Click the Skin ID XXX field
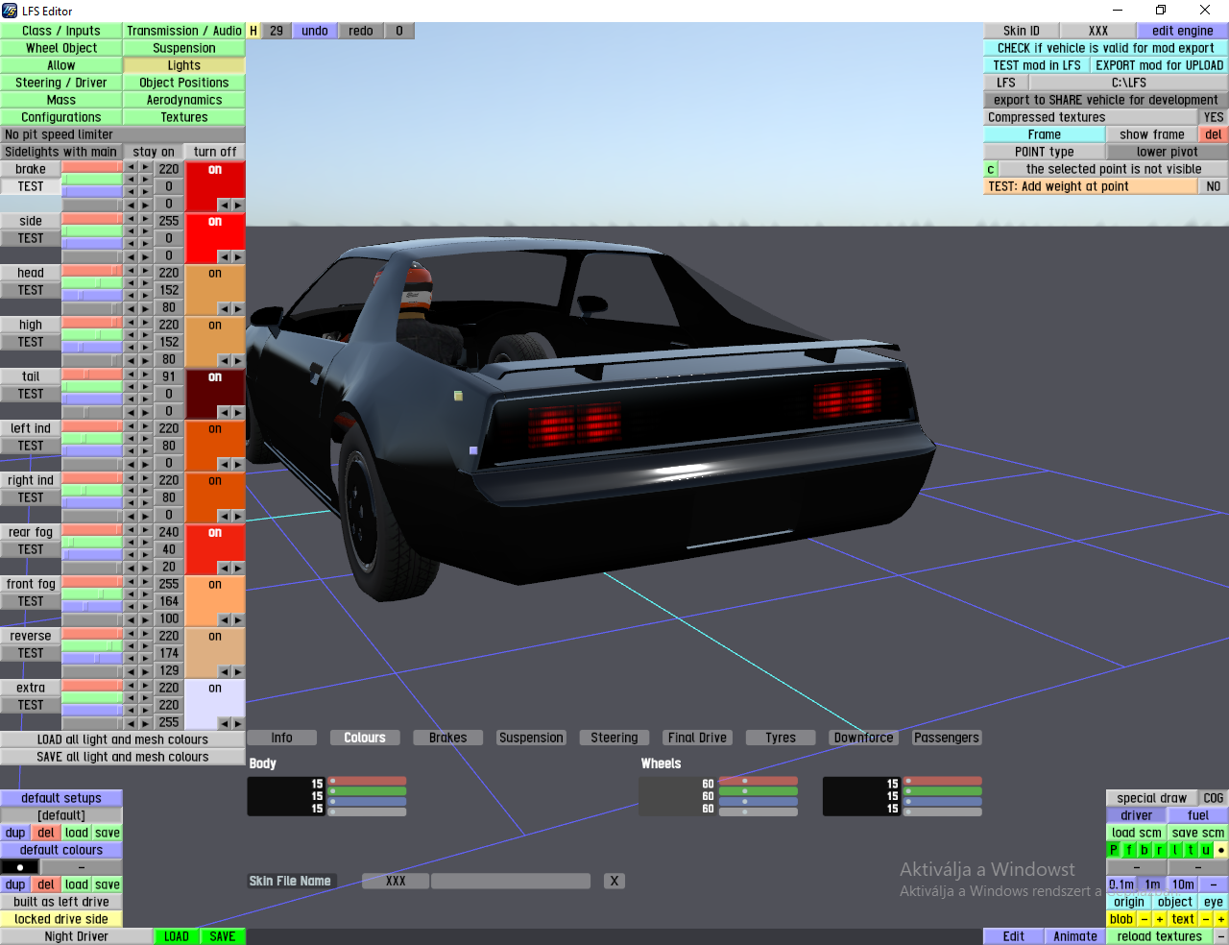1229x945 pixels. (1098, 31)
